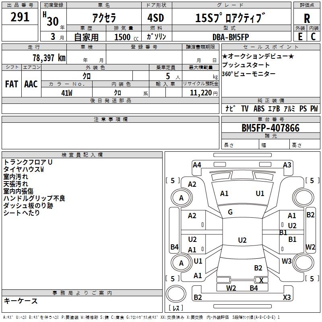Viewport: 322px width, 322px height.
Task: Click the shift type FAT
Action: [12, 84]
